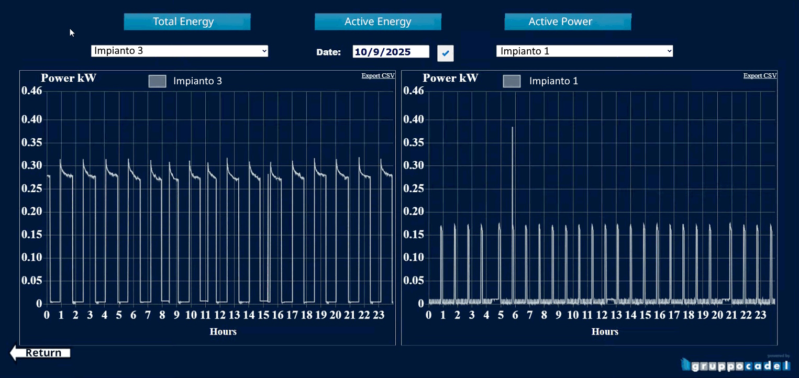
Task: Expand the right Impianto 1 plant dropdown
Action: tap(584, 51)
